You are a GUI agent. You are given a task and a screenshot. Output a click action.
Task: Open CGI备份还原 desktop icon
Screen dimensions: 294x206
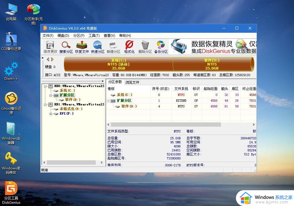[x=11, y=42]
